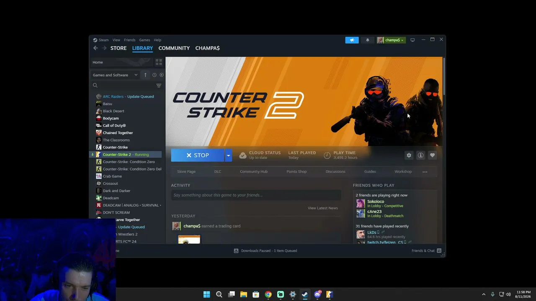Toggle the ready-to-play filter icon
The width and height of the screenshot is (536, 301).
point(162,75)
